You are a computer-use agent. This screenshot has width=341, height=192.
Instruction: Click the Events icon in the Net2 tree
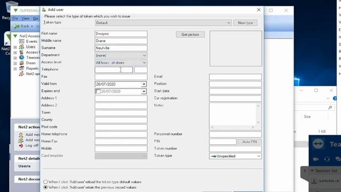click(21, 42)
